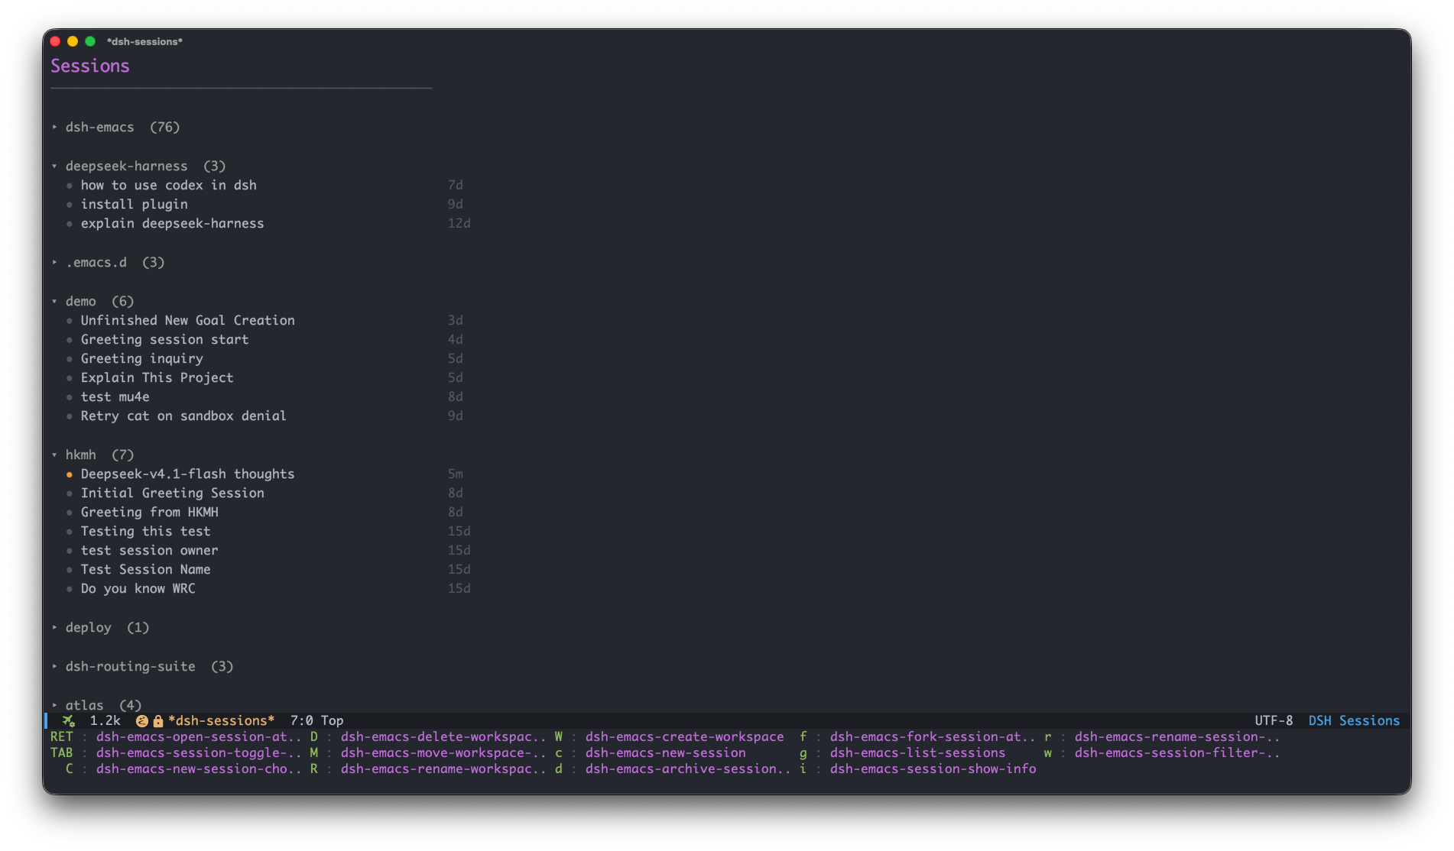Select 'Testing this test' session
Image resolution: width=1454 pixels, height=851 pixels.
coord(145,531)
